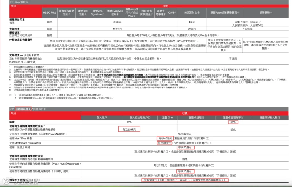Image resolution: width=292 pixels, height=187 pixels.
Task: Click the 個人綜合理財戶口 column header
Action: (140, 117)
